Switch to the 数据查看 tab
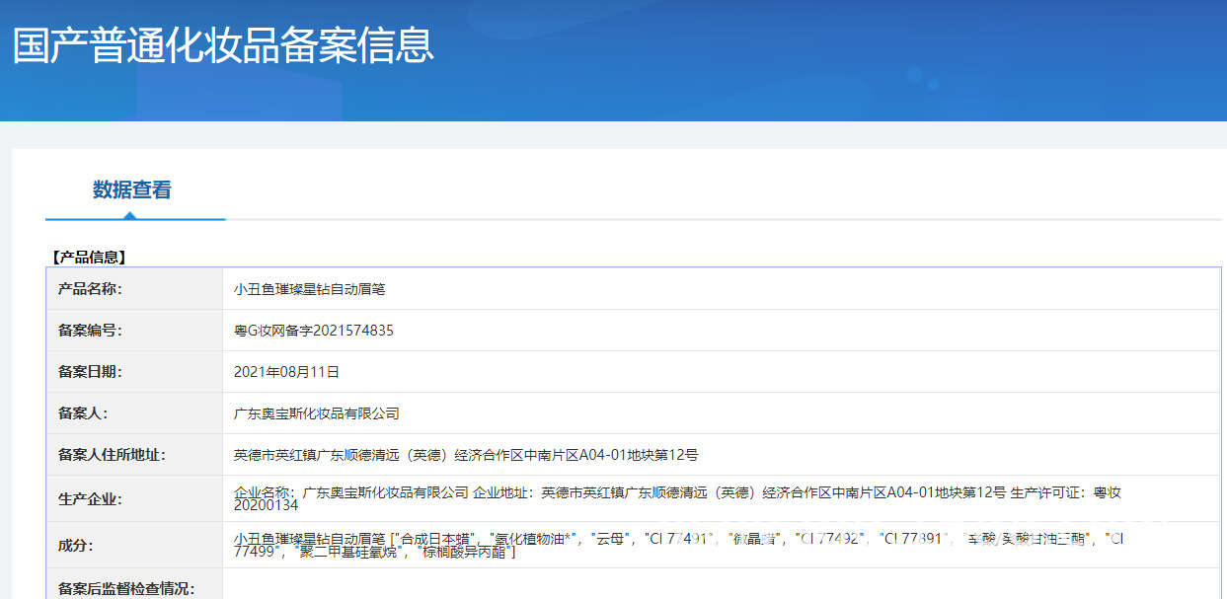 pos(134,189)
